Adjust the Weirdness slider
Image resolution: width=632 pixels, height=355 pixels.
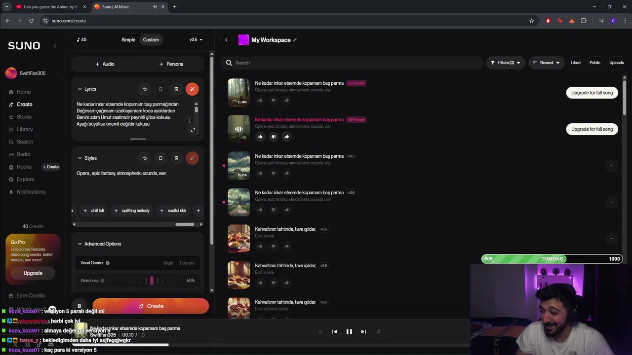tap(152, 281)
